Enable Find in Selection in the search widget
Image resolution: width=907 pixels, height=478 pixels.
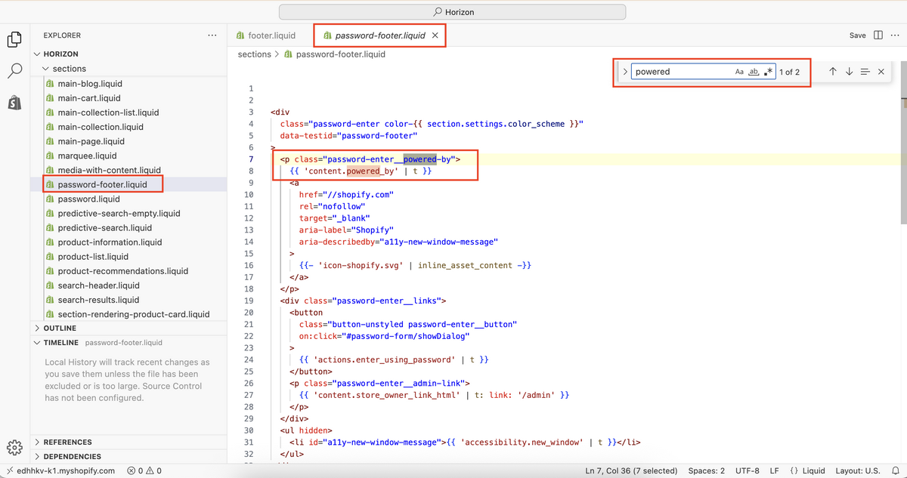(865, 71)
